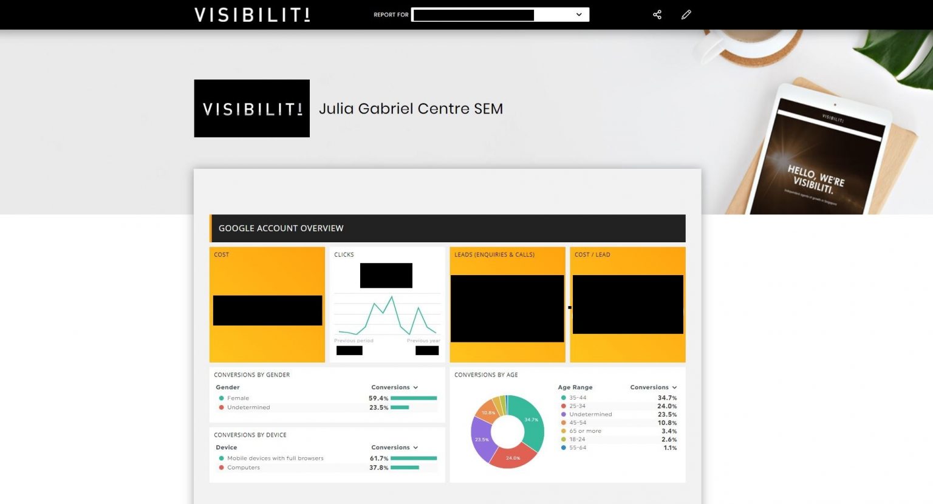The image size is (933, 504).
Task: Click the 10.8% orange donut slice
Action: (488, 412)
